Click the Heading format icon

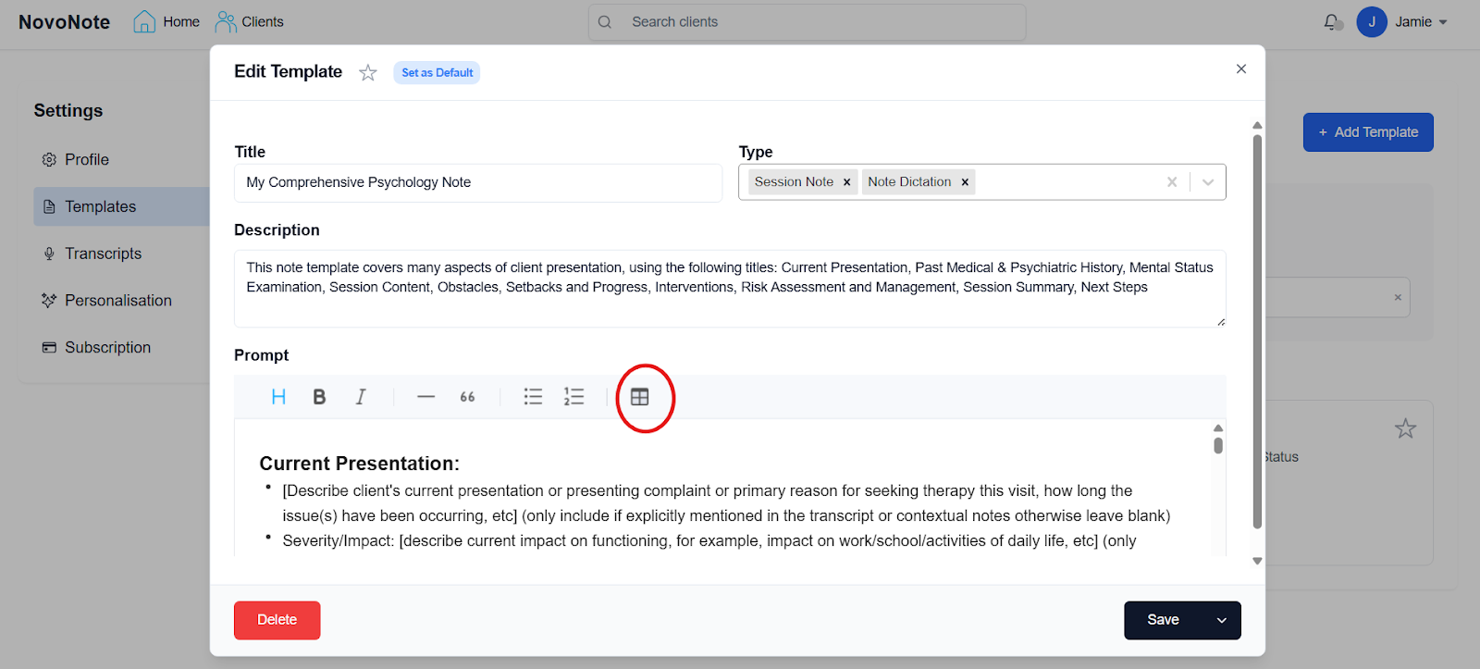(278, 397)
